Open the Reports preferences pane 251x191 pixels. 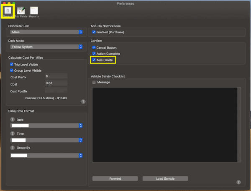click(x=34, y=11)
